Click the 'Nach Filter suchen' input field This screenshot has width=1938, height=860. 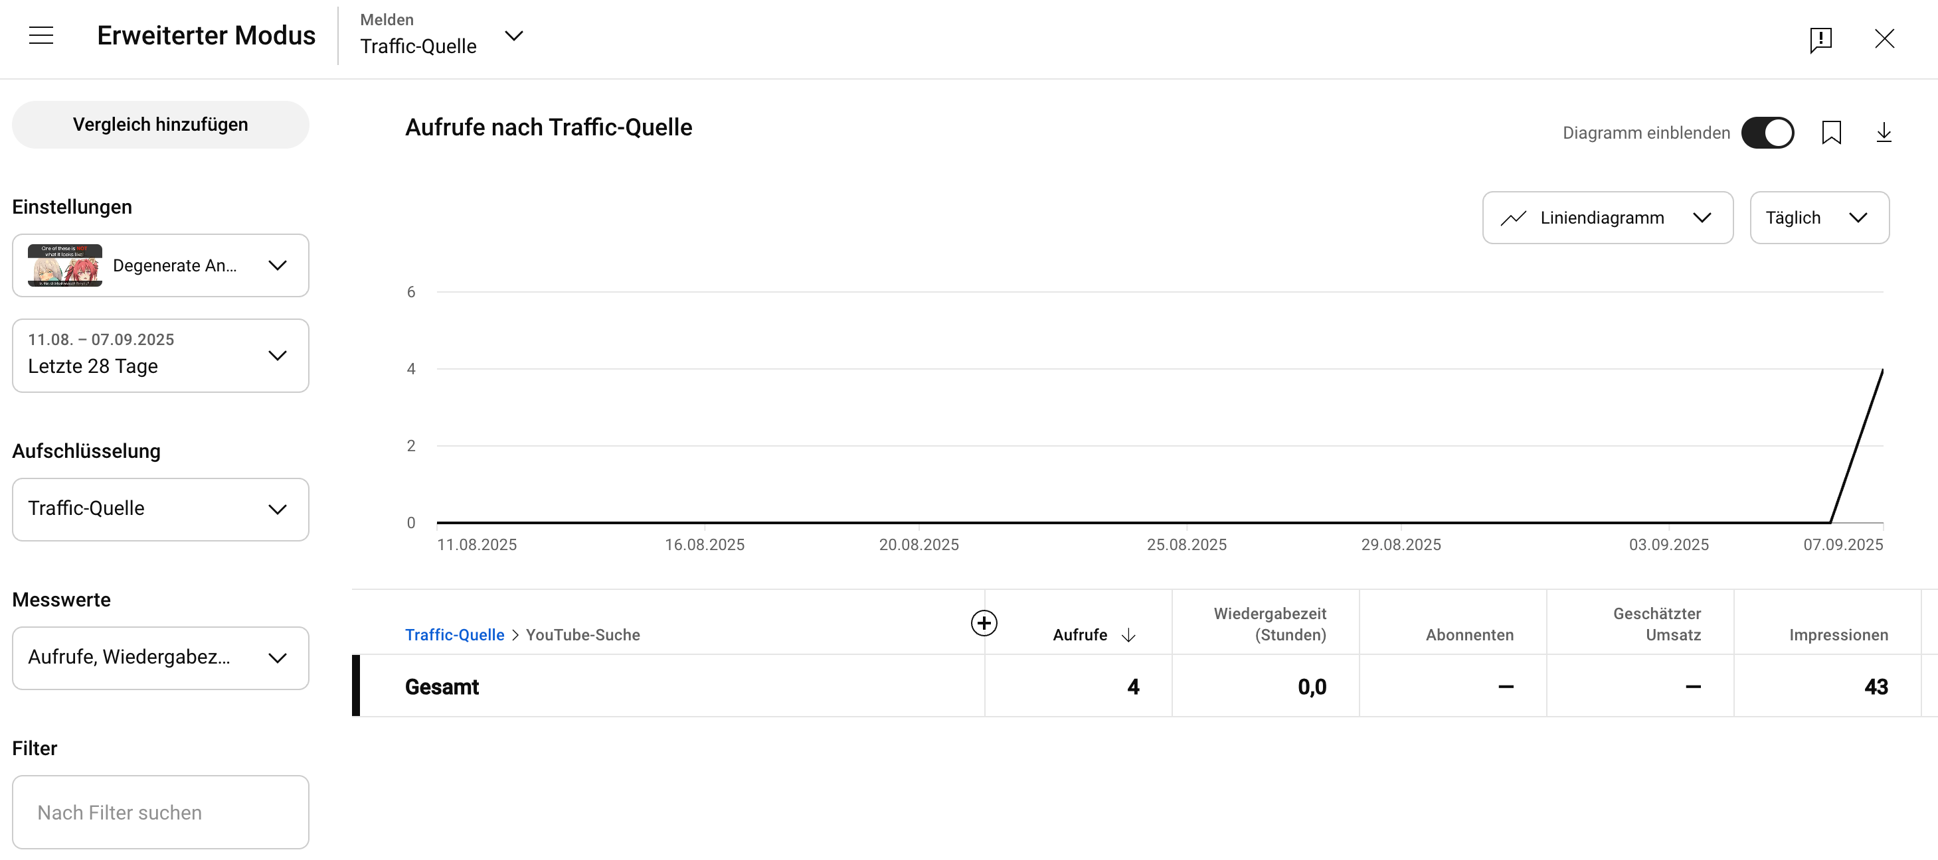point(160,813)
